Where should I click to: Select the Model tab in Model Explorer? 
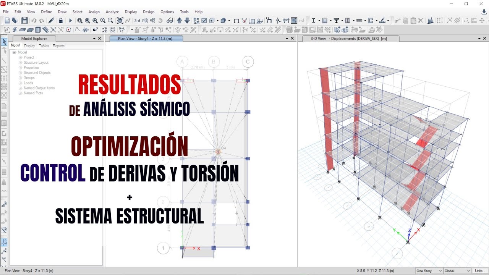[x=15, y=45]
